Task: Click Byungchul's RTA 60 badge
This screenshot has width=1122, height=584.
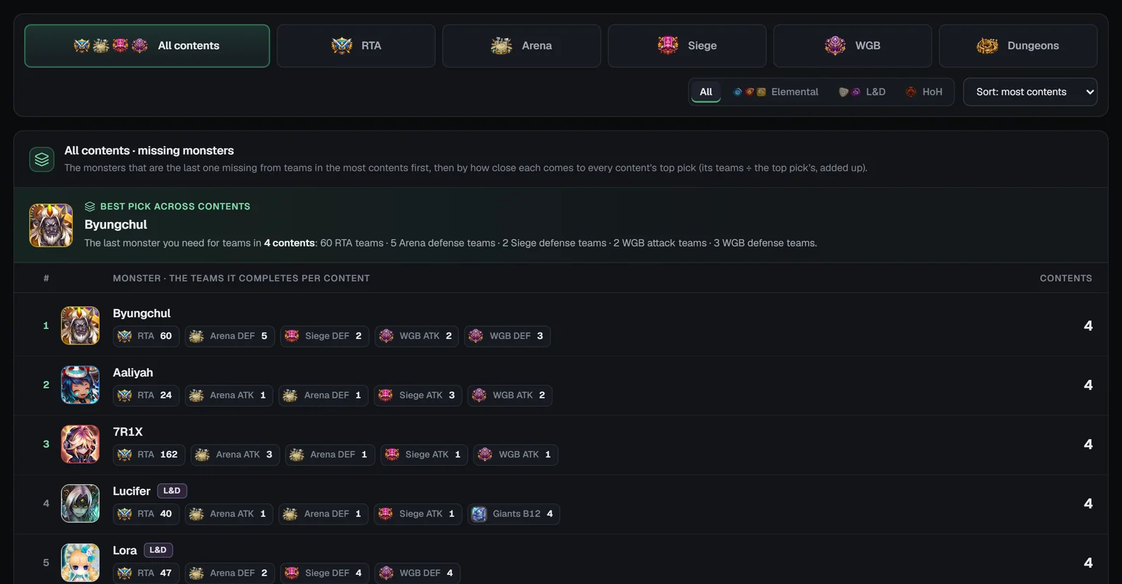Action: [x=146, y=336]
